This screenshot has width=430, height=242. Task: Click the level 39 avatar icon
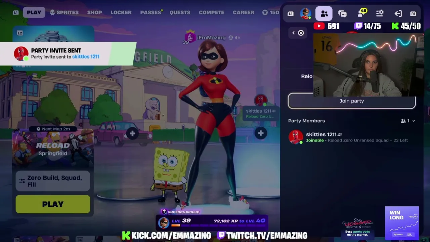tap(164, 223)
